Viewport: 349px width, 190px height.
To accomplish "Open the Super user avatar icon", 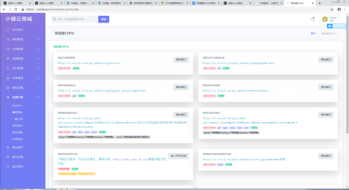I will [x=325, y=19].
